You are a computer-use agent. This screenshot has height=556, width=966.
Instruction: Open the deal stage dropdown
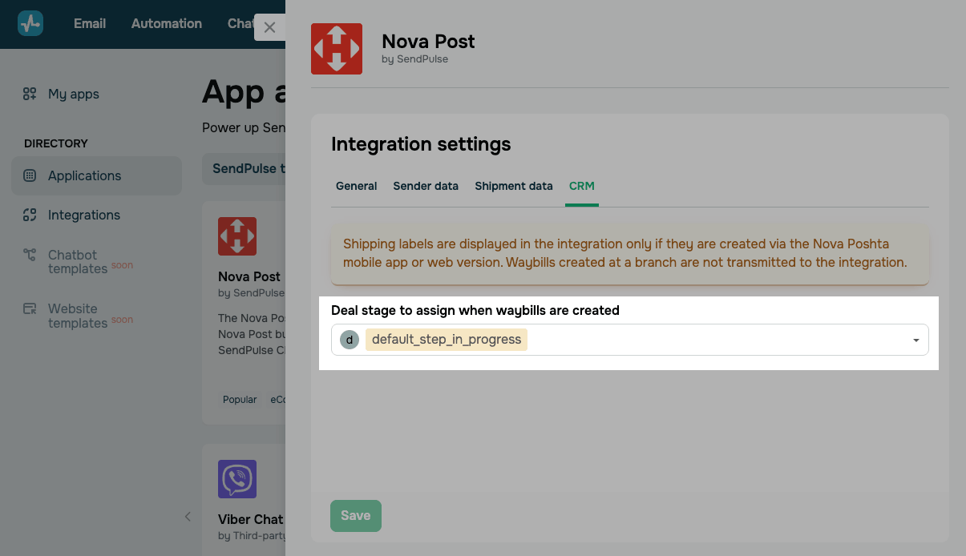click(630, 340)
